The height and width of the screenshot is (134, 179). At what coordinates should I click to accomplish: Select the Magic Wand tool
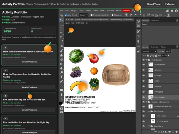coord(61,33)
